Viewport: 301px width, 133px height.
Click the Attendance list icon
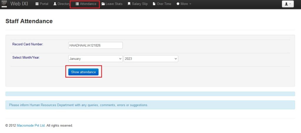tap(77, 4)
